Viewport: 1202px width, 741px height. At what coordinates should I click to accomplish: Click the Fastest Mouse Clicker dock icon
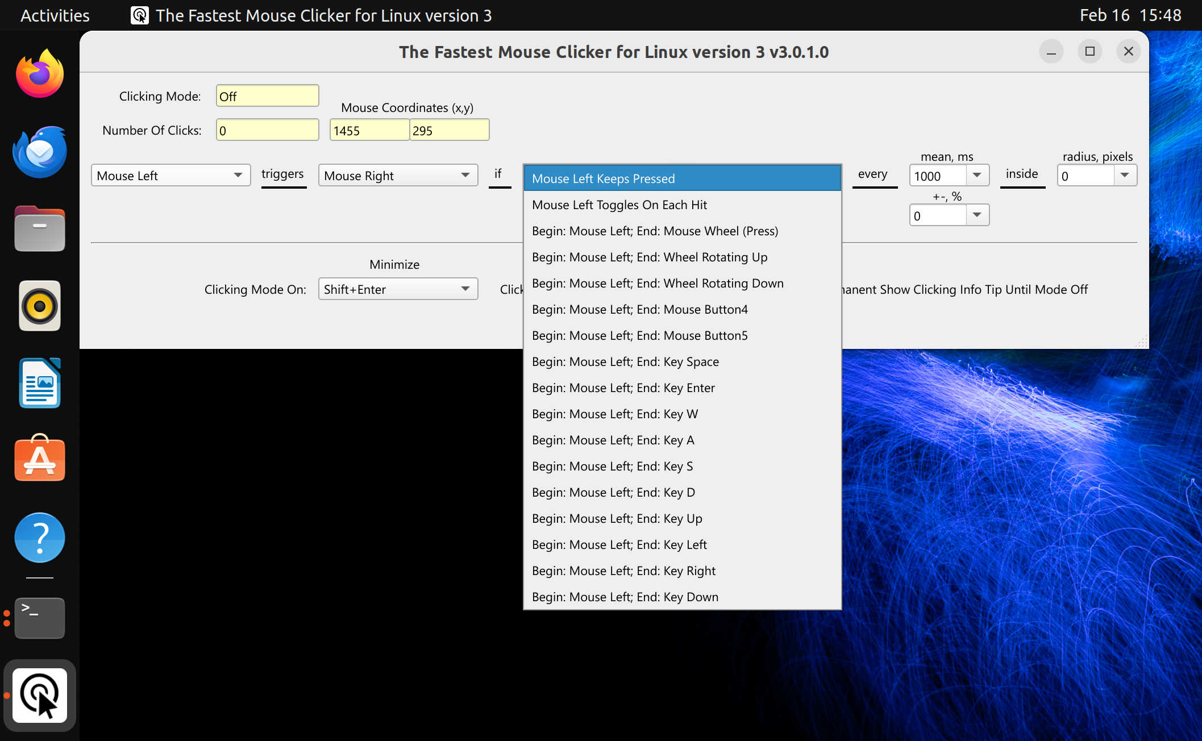(39, 695)
